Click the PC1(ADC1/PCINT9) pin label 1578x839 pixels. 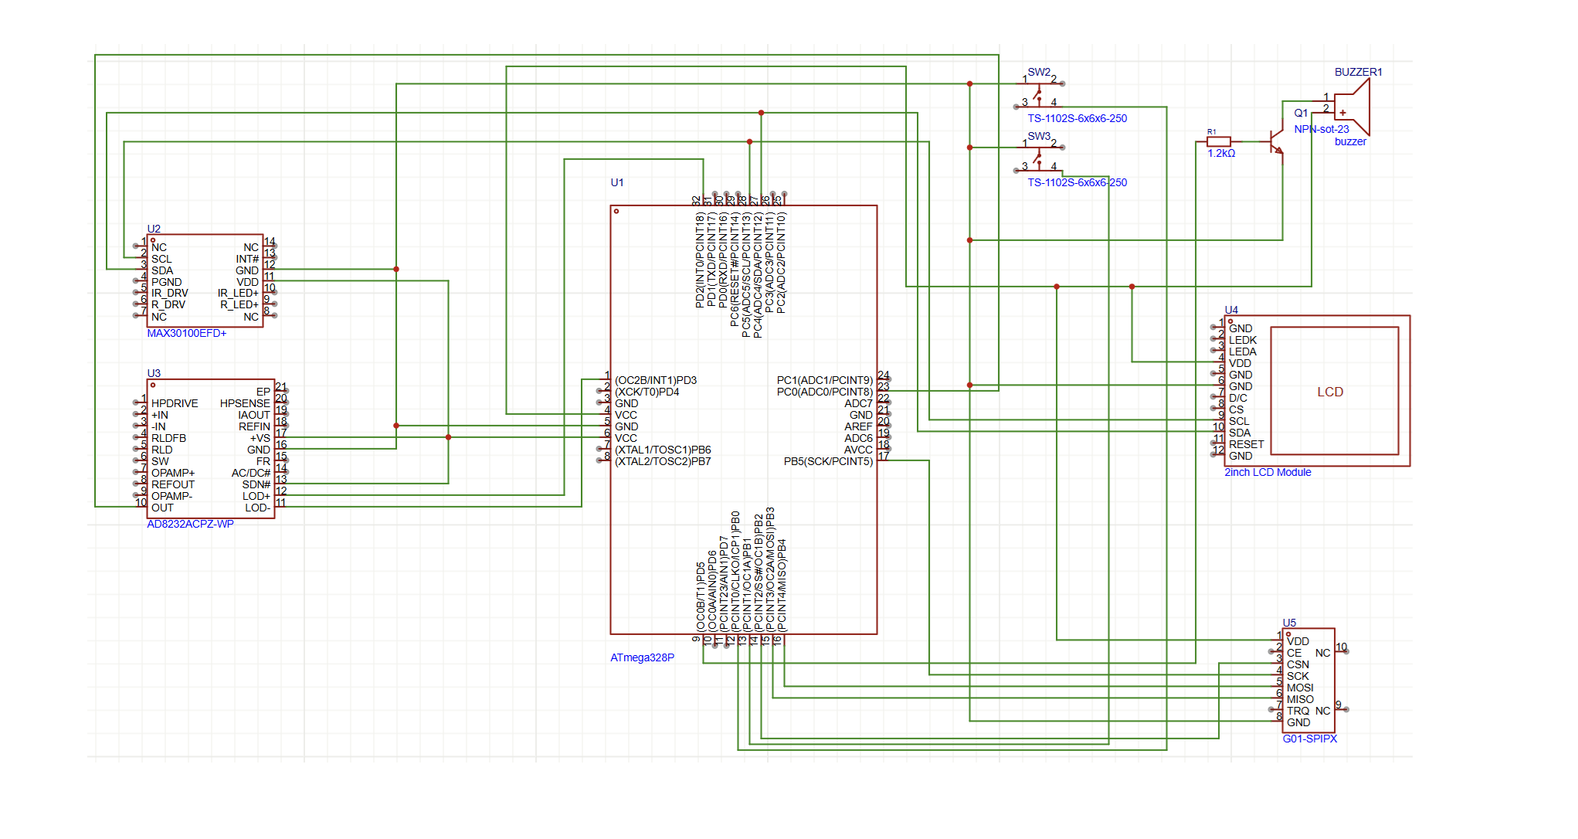[x=825, y=380]
